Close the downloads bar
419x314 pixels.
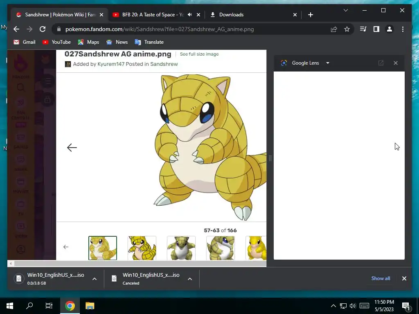[x=404, y=278]
